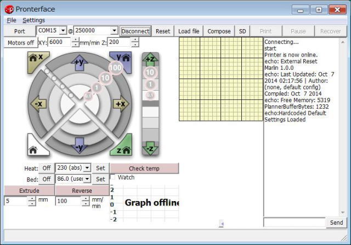
Task: Turn bed Off
Action: click(47, 179)
